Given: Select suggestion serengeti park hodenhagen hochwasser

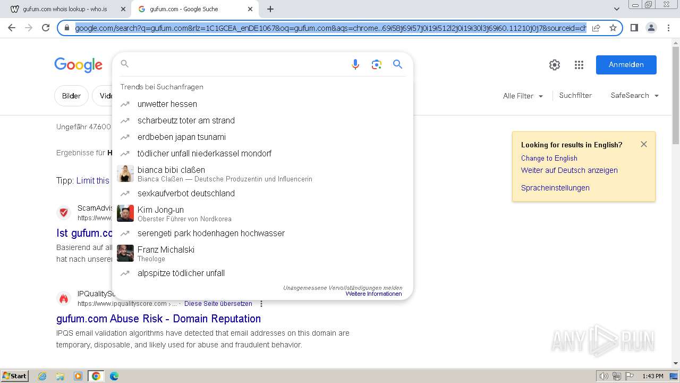Looking at the screenshot, I should 262,234.
